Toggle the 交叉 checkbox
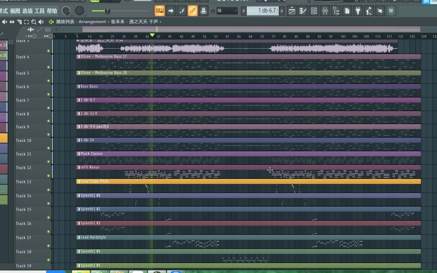 (x=34, y=36)
